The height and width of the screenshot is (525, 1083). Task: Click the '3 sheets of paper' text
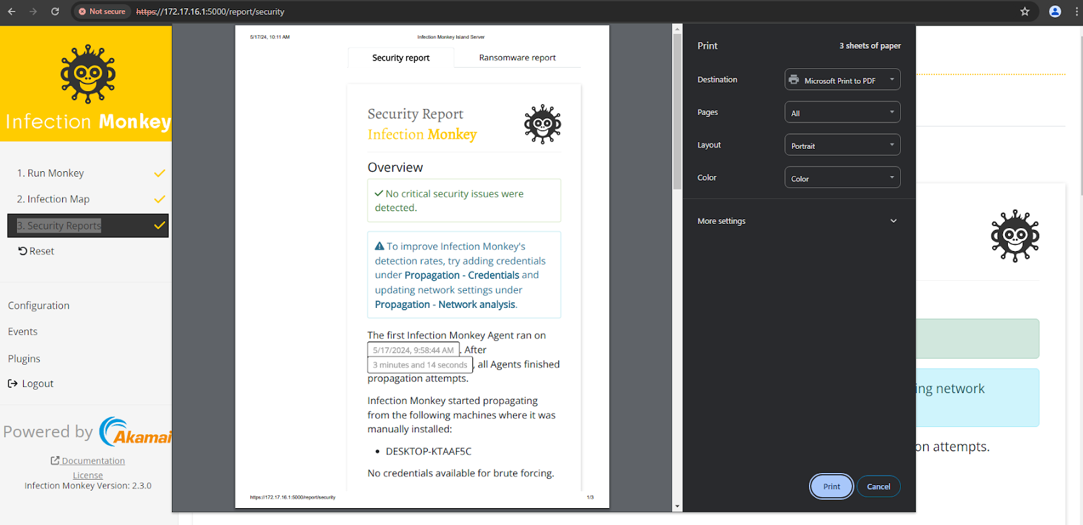[870, 46]
